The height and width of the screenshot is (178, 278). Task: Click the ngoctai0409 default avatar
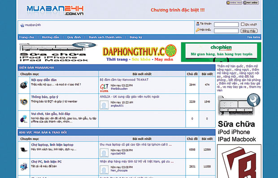(x=104, y=153)
